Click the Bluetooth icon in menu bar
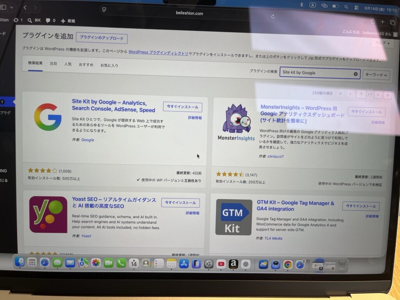 pyautogui.click(x=301, y=5)
